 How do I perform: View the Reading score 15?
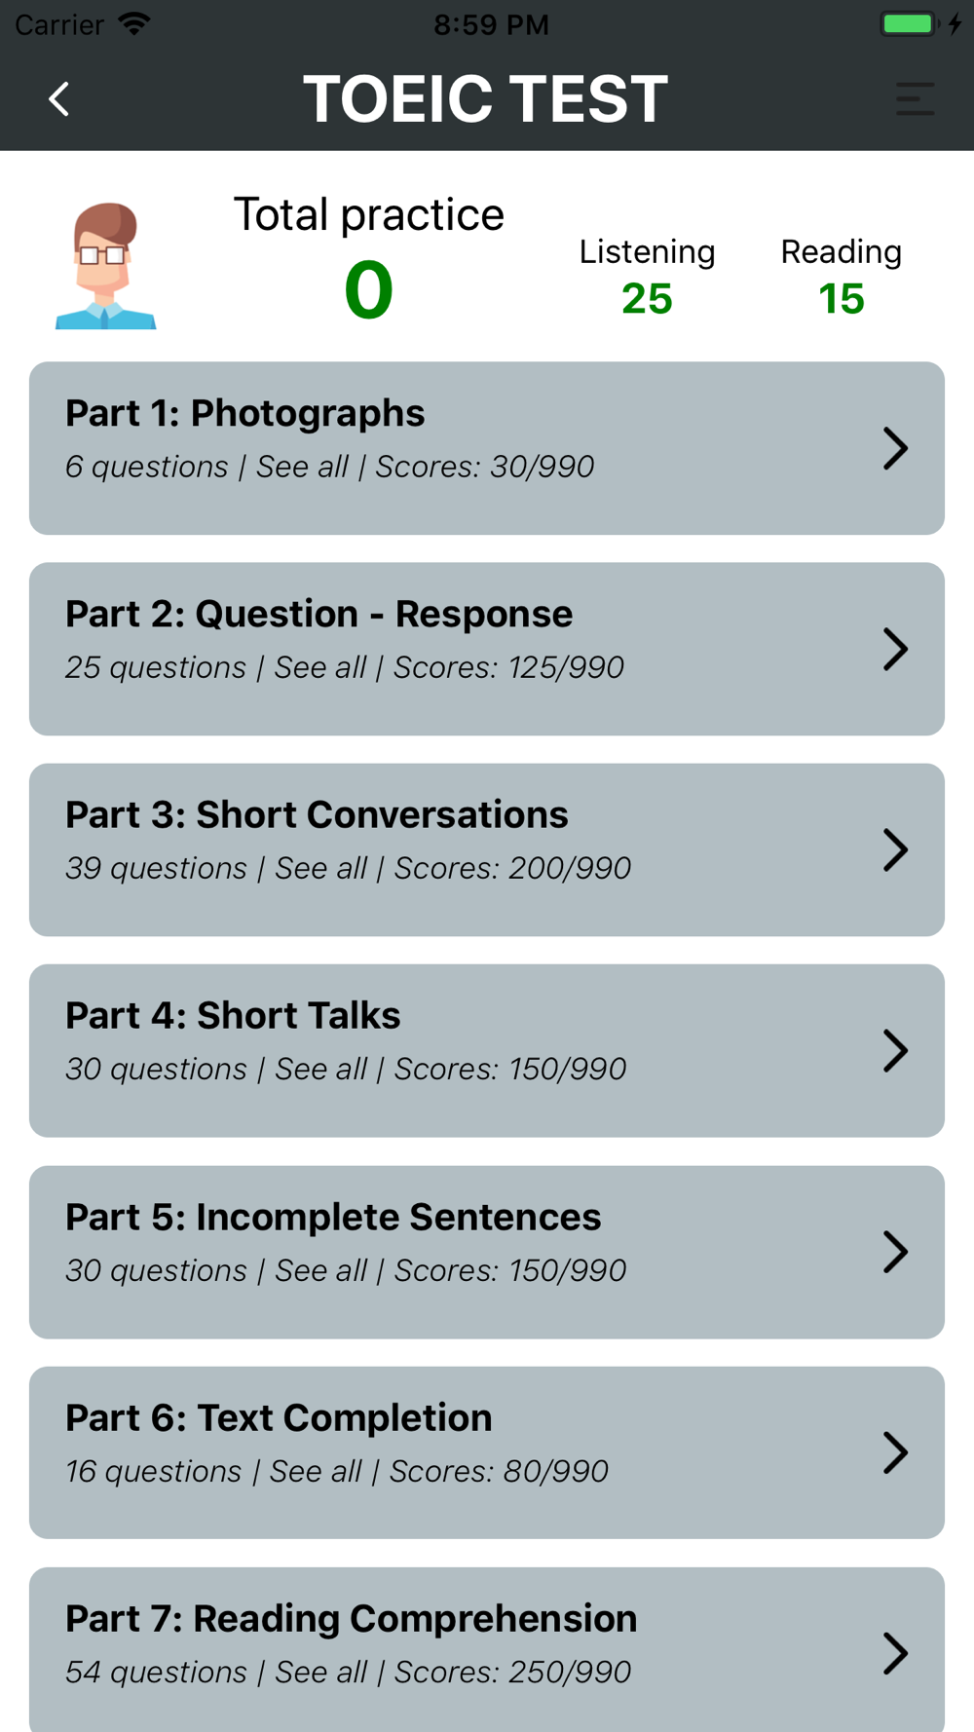pyautogui.click(x=842, y=298)
